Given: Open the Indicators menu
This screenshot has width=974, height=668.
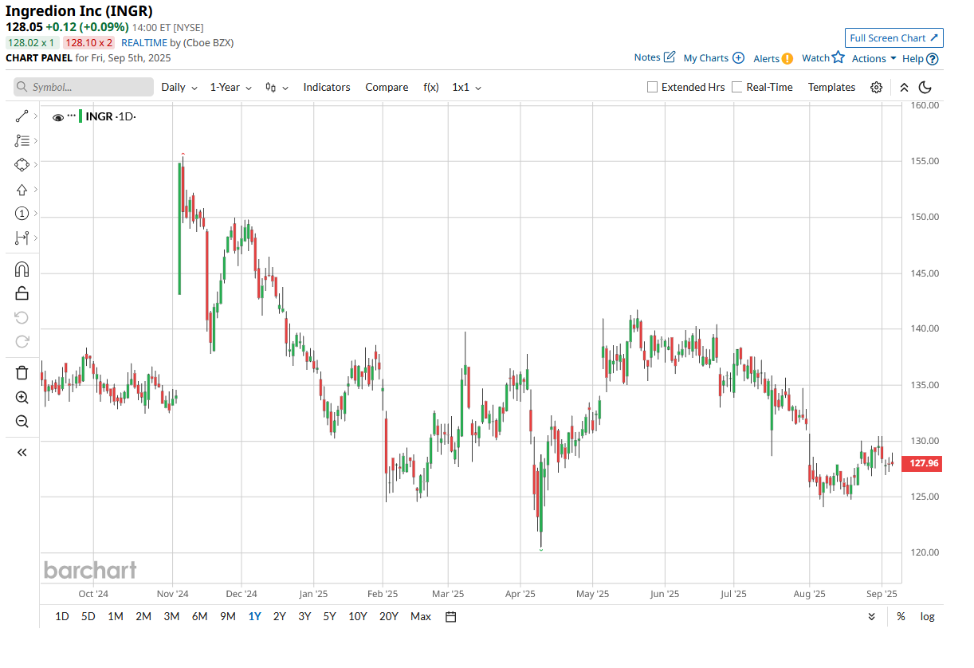Looking at the screenshot, I should (x=327, y=87).
